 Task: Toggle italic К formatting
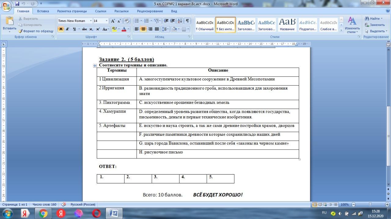[67, 29]
